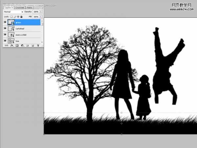Add a layer style (fx) icon
The width and height of the screenshot is (197, 148).
click(x=12, y=45)
